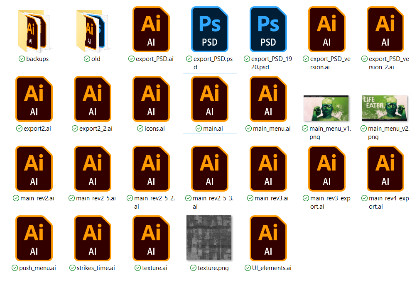417x285 pixels.
Task: Select the export_PSD.psd Photoshop file
Action: pos(210,29)
